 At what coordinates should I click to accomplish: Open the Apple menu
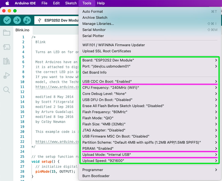click(7, 3)
